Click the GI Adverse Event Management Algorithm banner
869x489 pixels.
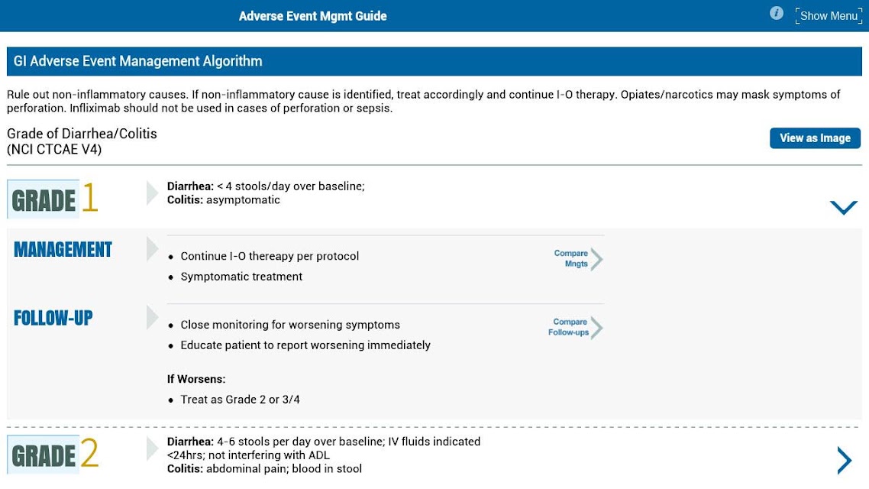pos(434,61)
